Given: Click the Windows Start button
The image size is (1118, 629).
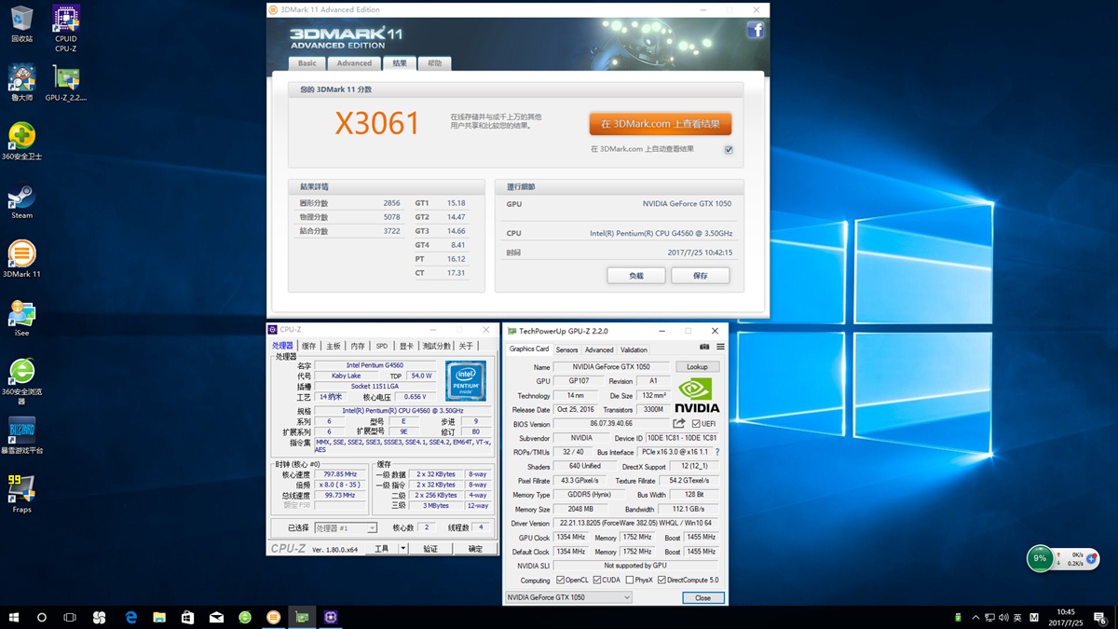Looking at the screenshot, I should [14, 617].
